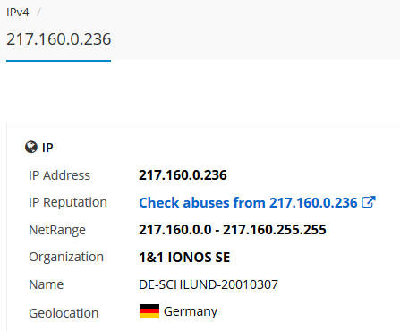
Task: Click the Geolocation field label
Action: tap(64, 313)
